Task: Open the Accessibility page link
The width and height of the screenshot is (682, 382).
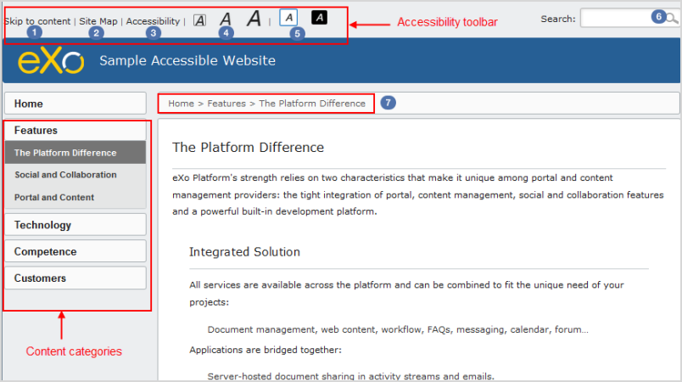Action: pyautogui.click(x=153, y=21)
